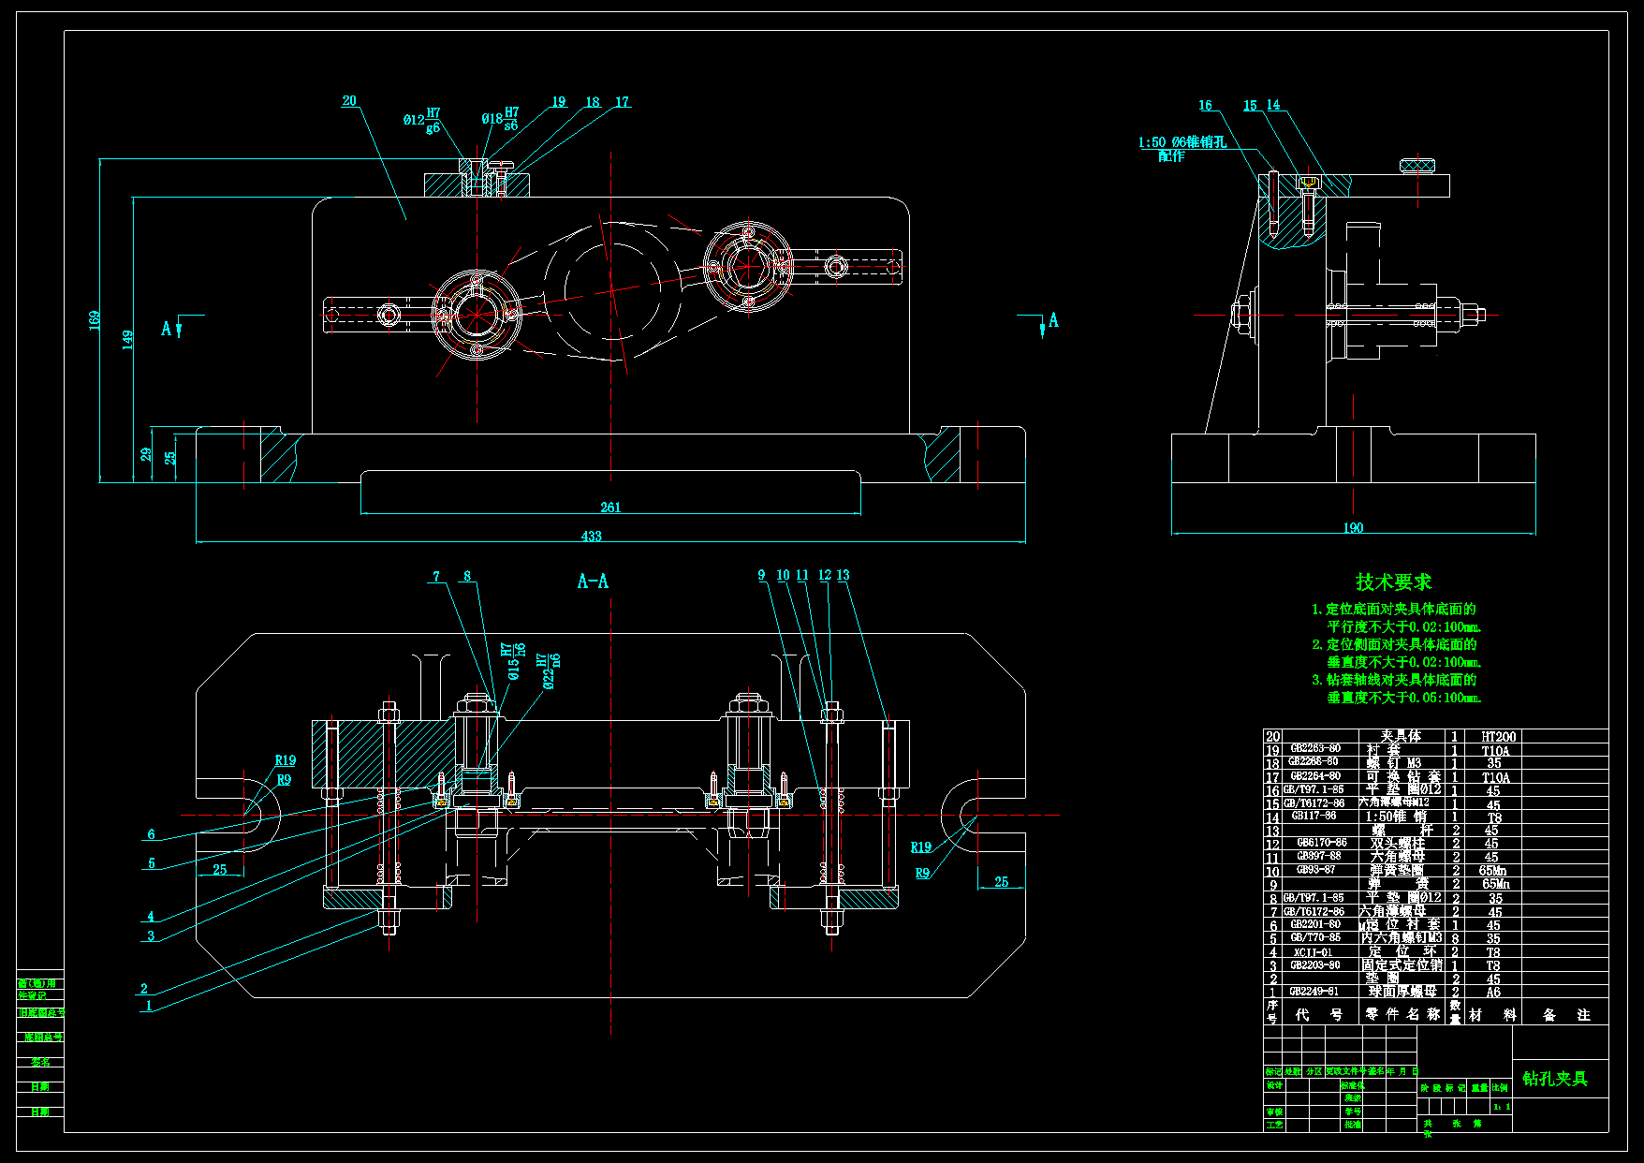1644x1163 pixels.
Task: Click the 钻孔夹具 drawing title
Action: click(1555, 1079)
